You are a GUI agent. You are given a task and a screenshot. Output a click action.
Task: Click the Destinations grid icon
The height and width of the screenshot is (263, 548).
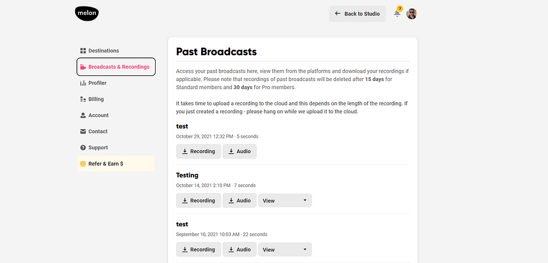pos(83,50)
